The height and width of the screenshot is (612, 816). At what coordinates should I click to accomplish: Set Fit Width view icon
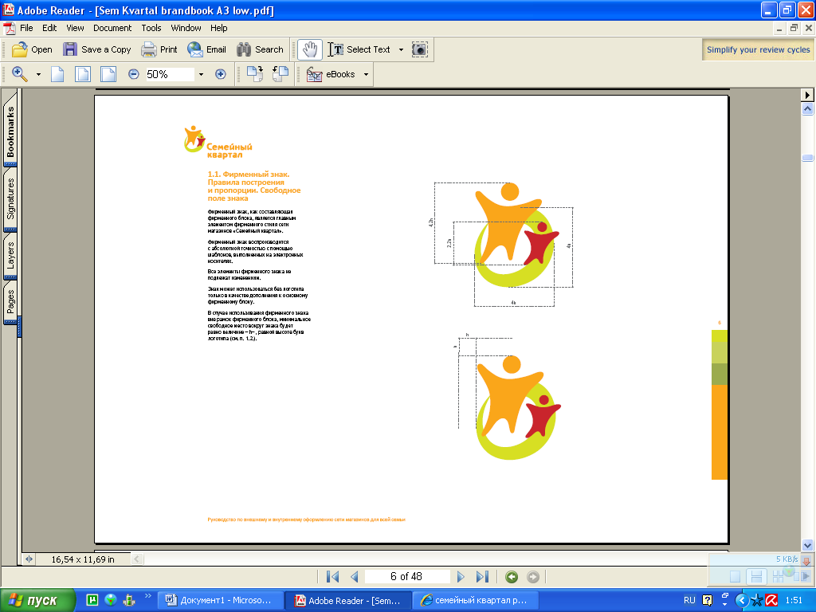(108, 74)
